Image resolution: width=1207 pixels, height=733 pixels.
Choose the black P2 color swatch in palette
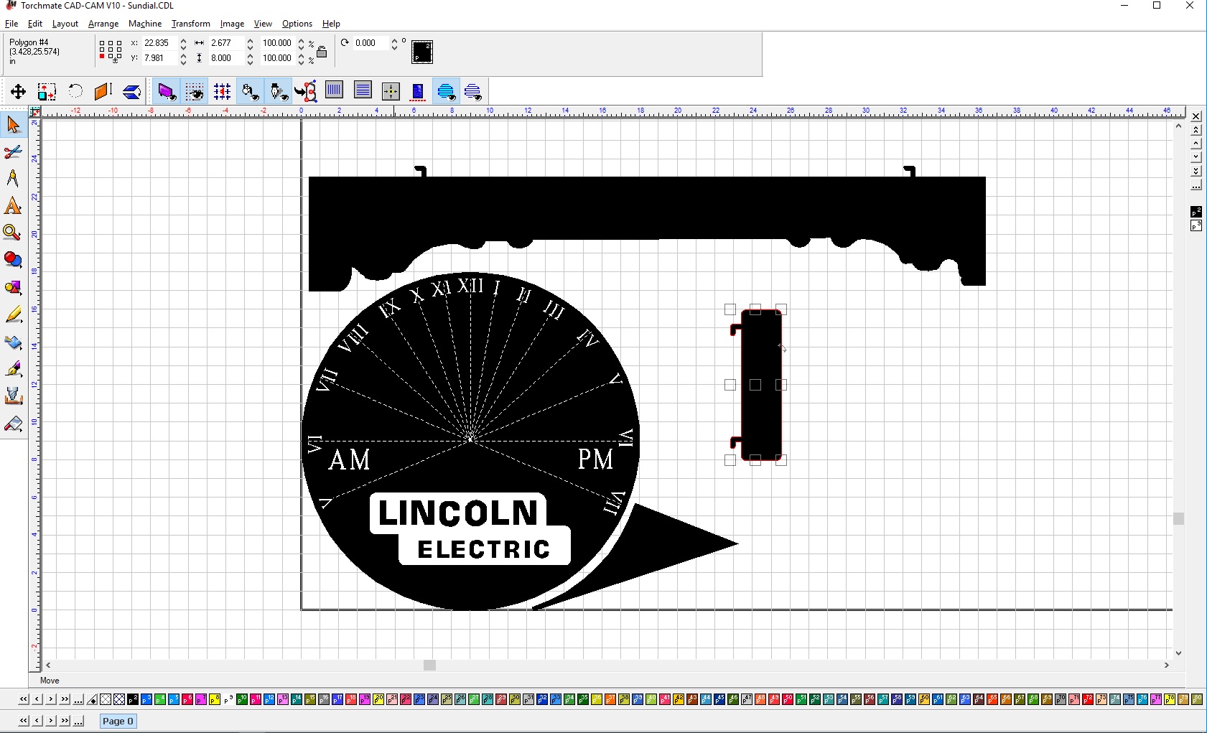(133, 699)
